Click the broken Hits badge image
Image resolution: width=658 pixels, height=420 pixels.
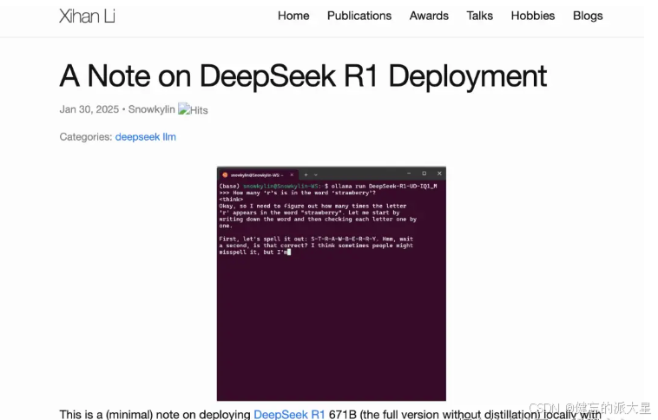click(x=193, y=109)
